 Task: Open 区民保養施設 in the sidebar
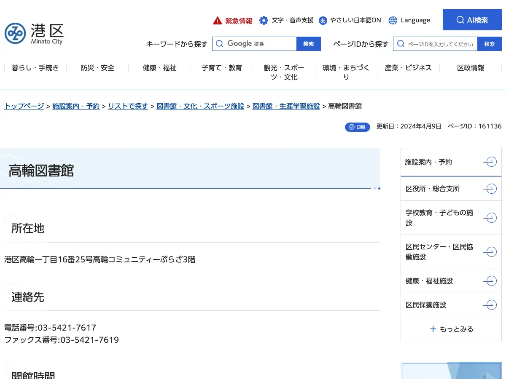pos(451,305)
